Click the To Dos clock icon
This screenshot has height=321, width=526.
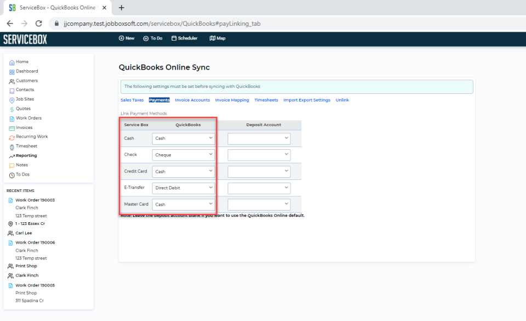click(x=12, y=175)
